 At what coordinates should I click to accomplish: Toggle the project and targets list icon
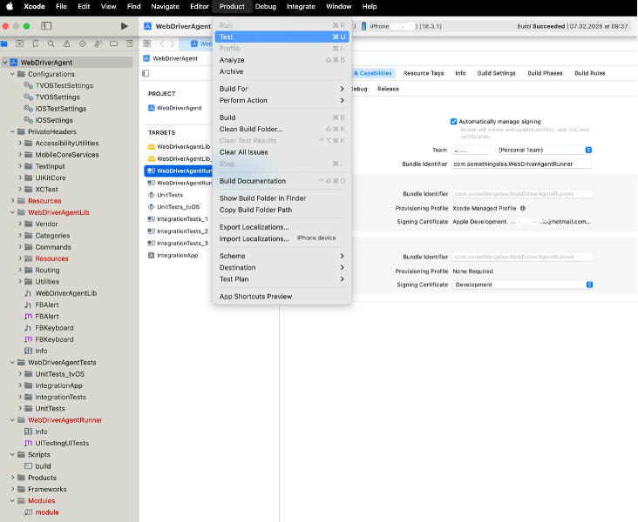pos(146,73)
